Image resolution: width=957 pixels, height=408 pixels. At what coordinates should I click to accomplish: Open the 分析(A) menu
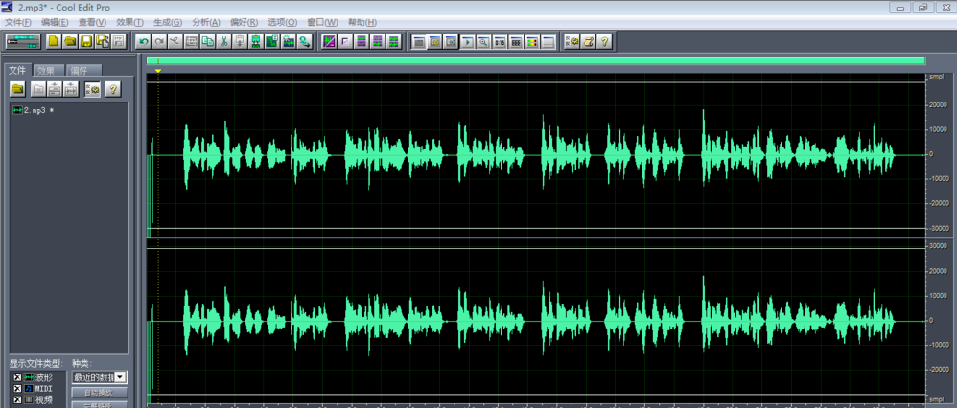tap(205, 22)
